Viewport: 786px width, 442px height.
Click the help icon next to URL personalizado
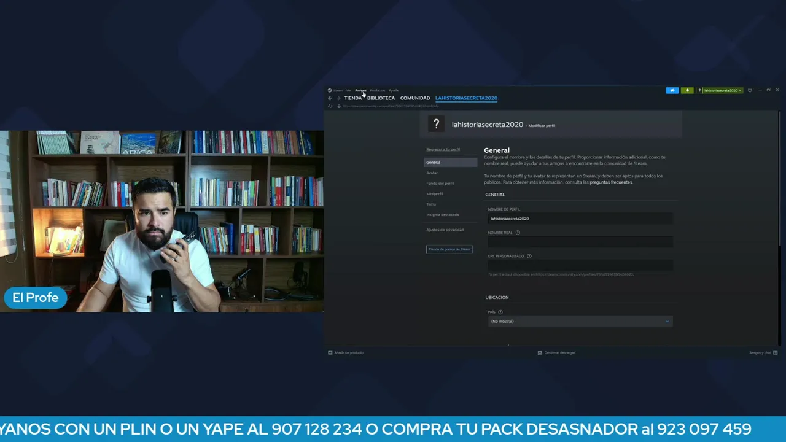(529, 256)
